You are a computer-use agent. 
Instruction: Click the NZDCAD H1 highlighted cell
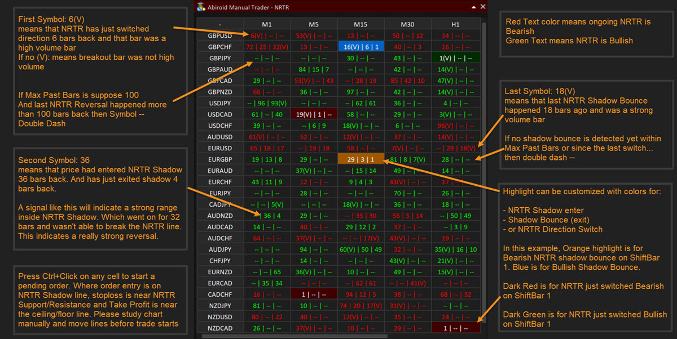pos(455,328)
